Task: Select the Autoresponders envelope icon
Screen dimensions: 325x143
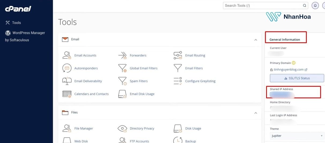Action: (x=67, y=68)
